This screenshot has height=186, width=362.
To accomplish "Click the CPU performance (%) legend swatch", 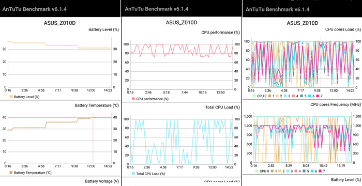I will tap(133, 99).
